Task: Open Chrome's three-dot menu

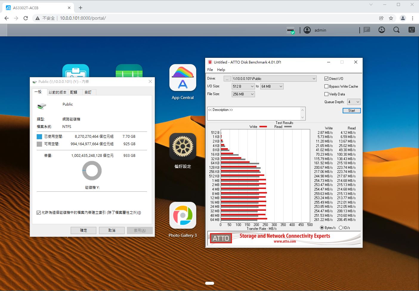Action: [412, 18]
